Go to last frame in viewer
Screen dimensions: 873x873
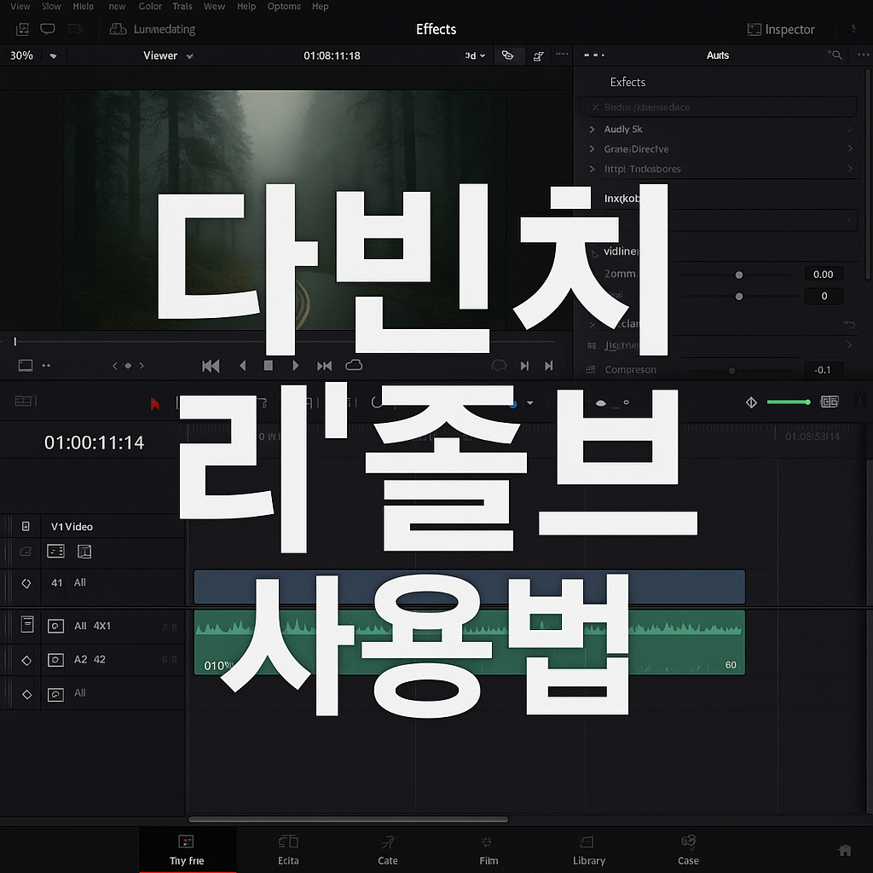tap(325, 366)
